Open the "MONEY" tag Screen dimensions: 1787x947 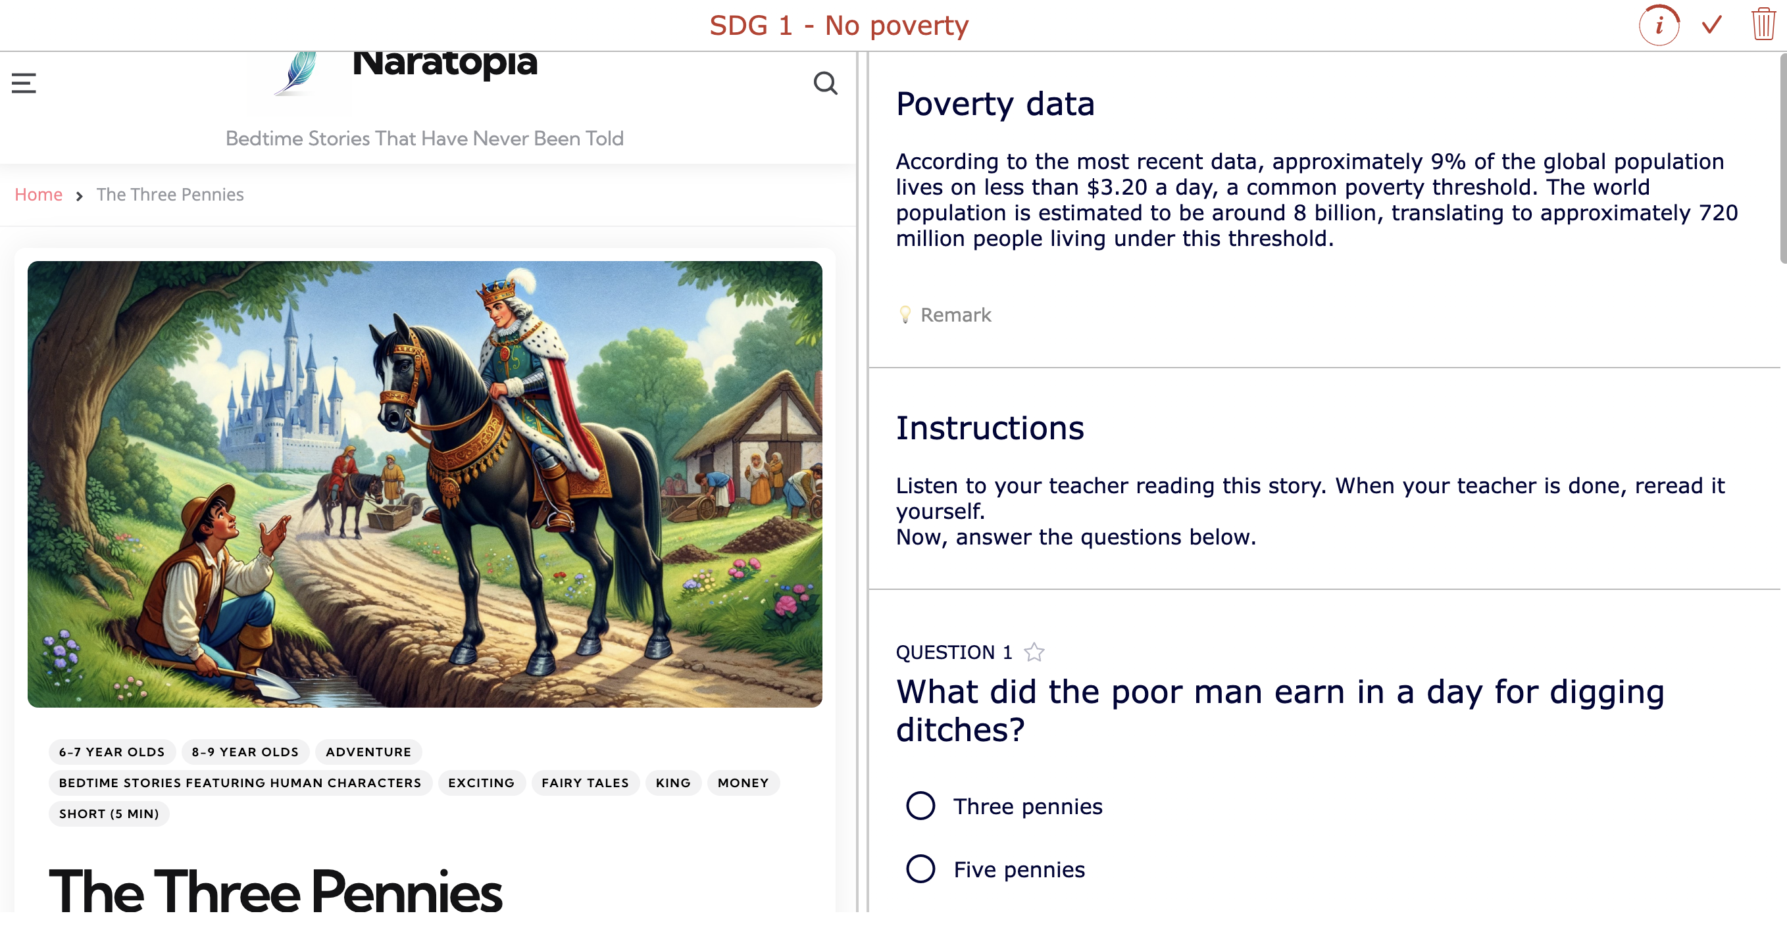click(x=743, y=783)
